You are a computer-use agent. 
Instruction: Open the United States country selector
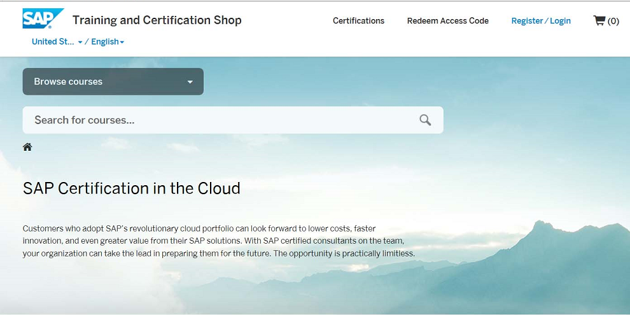tap(57, 42)
